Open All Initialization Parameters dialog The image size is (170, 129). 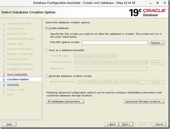coord(65,101)
